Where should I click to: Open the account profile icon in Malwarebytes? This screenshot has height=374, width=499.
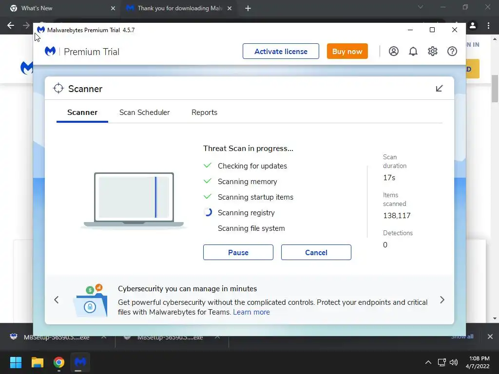[x=393, y=51]
